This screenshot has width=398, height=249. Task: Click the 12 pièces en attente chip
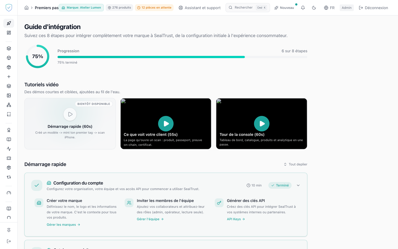point(154,8)
